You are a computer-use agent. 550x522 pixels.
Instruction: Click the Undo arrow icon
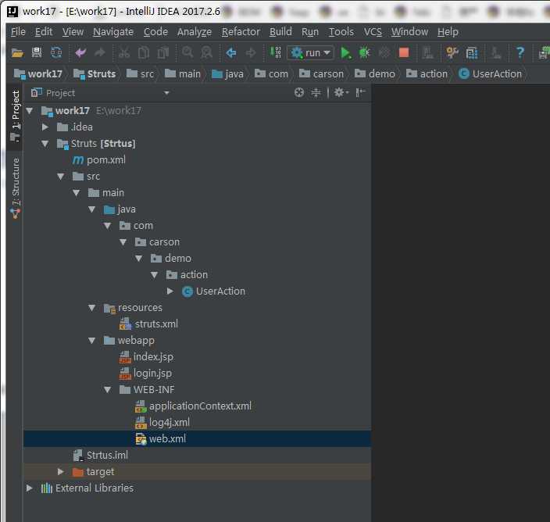pos(80,52)
